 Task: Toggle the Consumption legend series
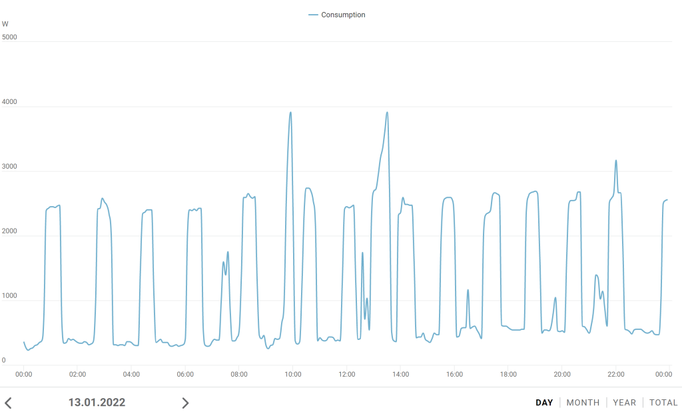point(337,15)
